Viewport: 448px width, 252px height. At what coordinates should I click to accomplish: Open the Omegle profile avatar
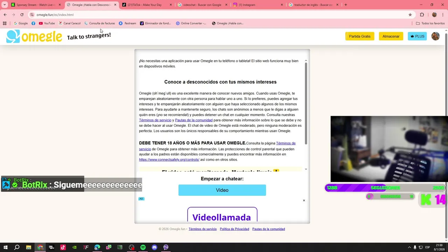(x=435, y=36)
